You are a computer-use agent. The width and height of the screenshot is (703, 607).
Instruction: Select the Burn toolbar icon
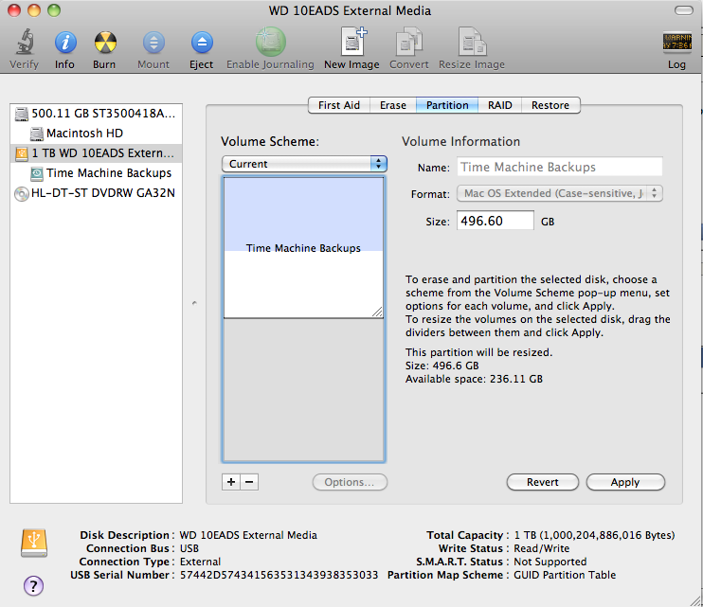(x=105, y=43)
